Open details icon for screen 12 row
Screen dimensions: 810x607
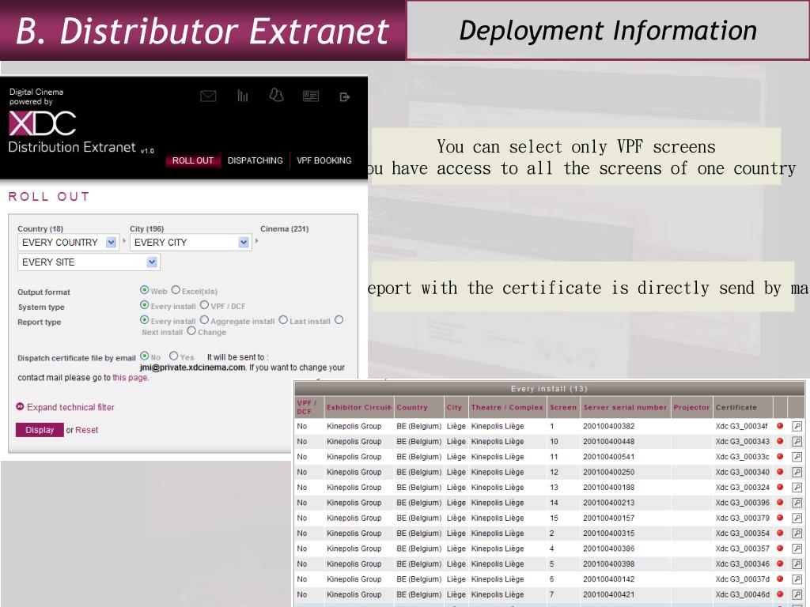click(x=797, y=472)
